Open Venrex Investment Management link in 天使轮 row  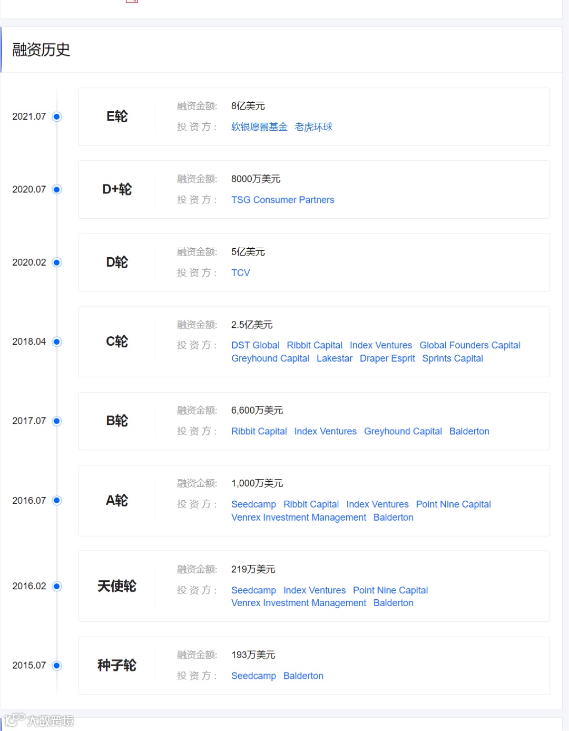[299, 603]
